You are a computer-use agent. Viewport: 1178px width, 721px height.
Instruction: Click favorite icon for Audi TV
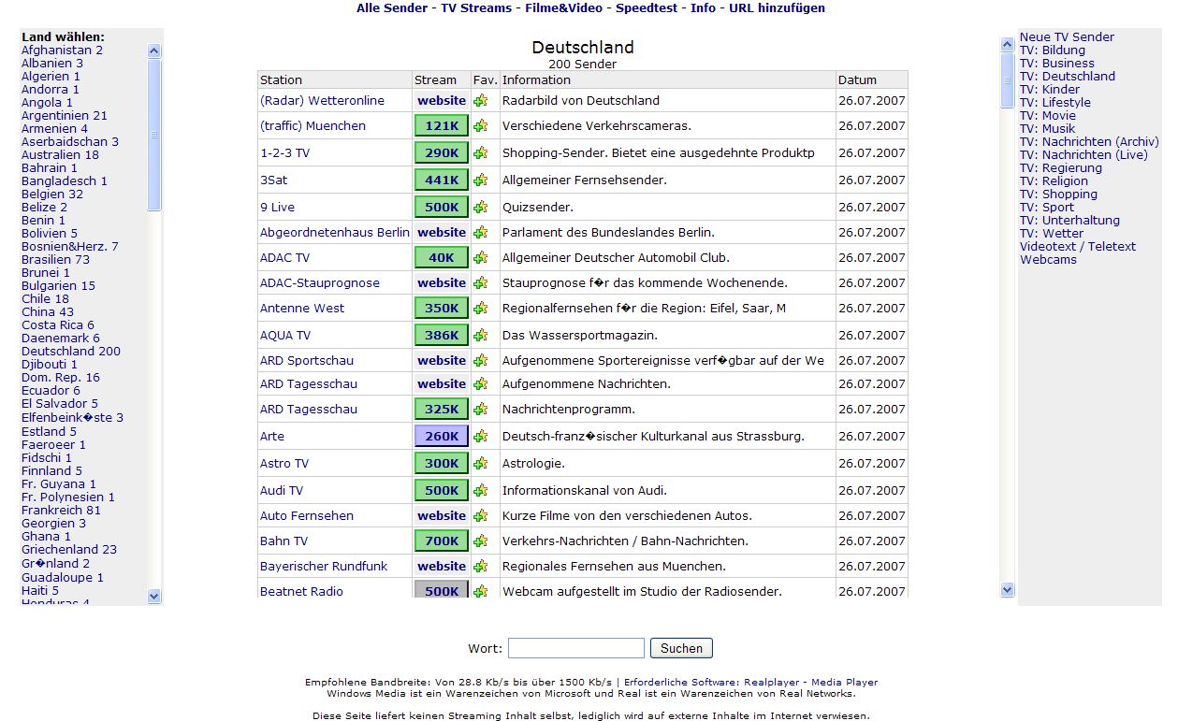point(481,491)
